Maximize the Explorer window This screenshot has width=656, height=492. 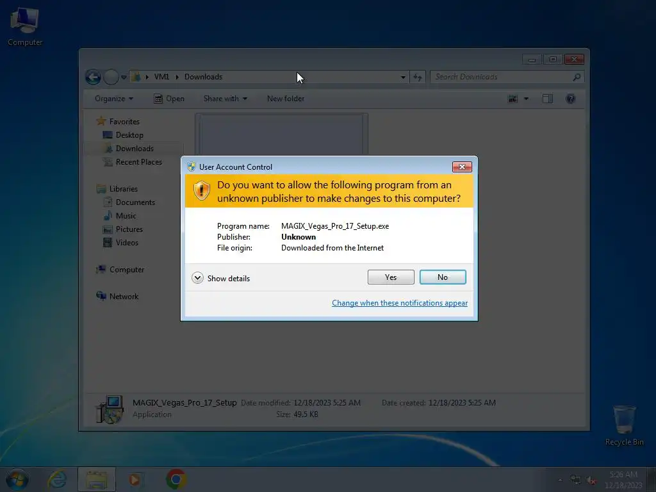click(x=553, y=60)
